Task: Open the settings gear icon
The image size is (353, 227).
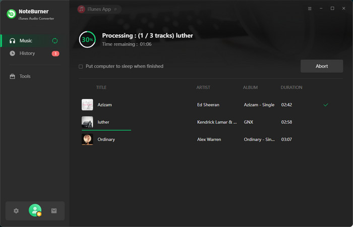Action: pos(16,211)
